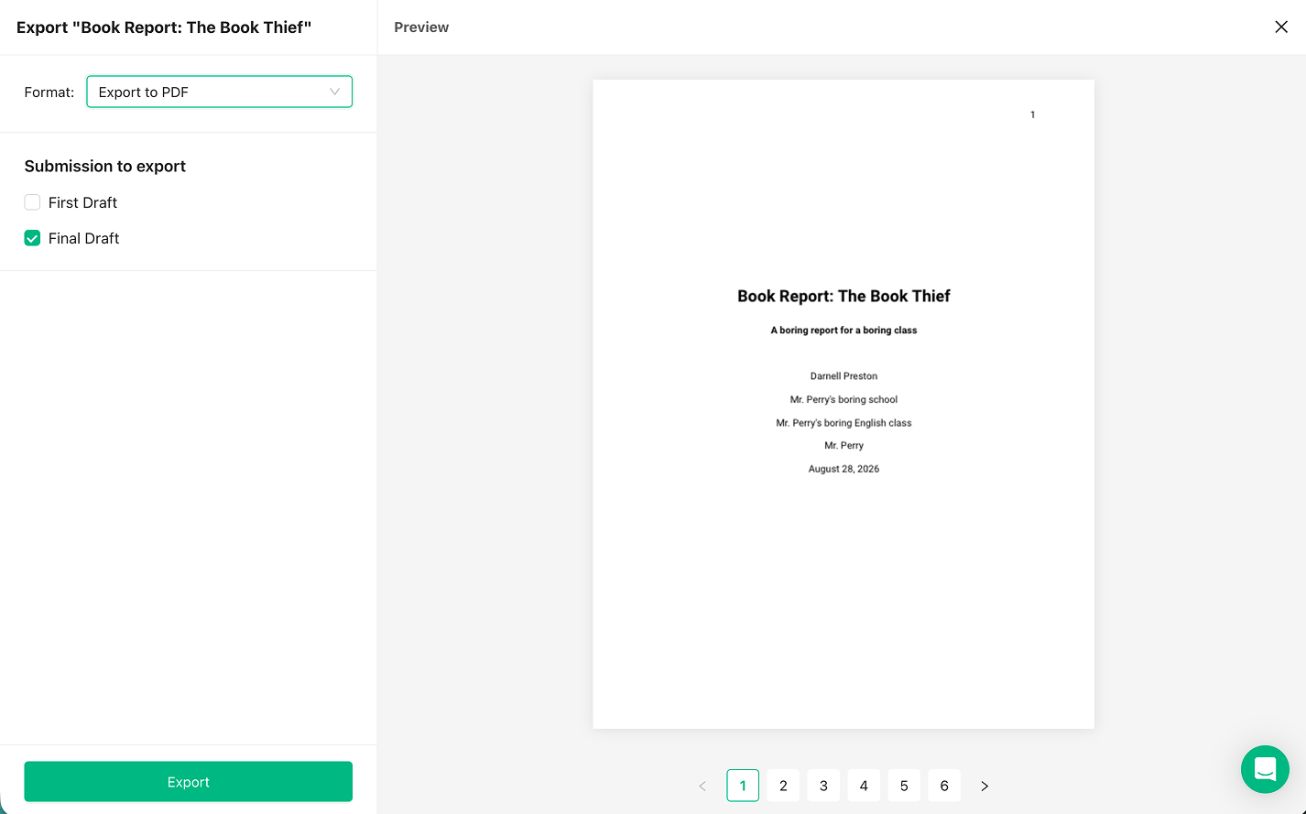The image size is (1306, 814).
Task: Enable the First Draft checkbox
Action: coord(32,202)
